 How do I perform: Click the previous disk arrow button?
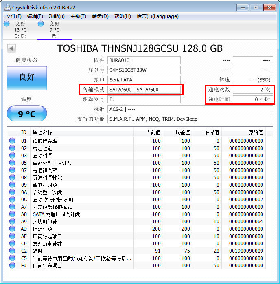coord(11,48)
